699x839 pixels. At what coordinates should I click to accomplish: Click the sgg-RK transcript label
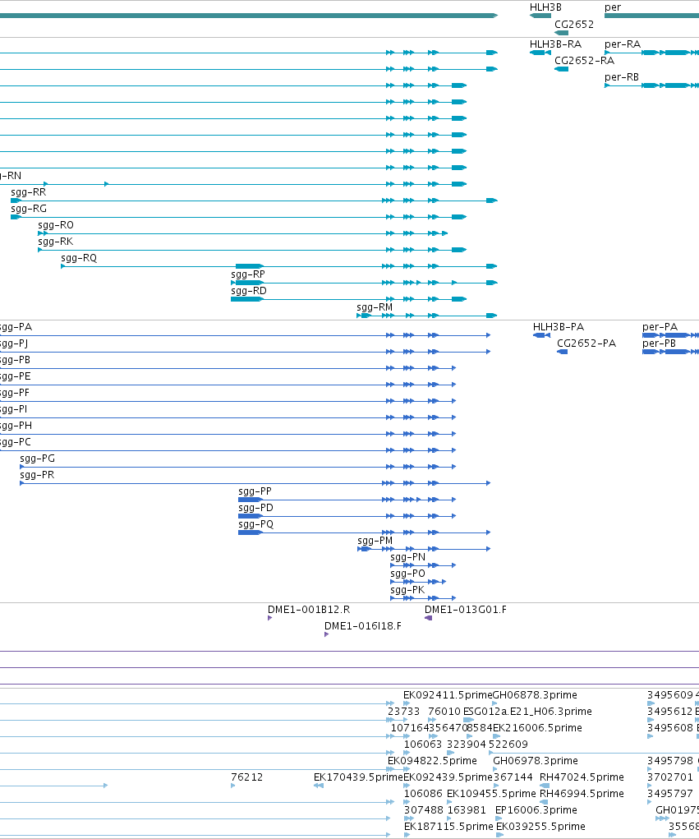pos(56,242)
